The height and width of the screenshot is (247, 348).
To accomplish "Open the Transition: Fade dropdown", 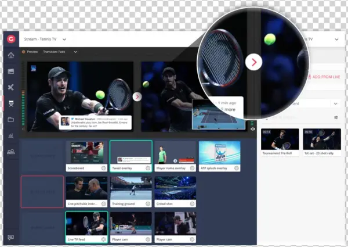I will click(75, 52).
